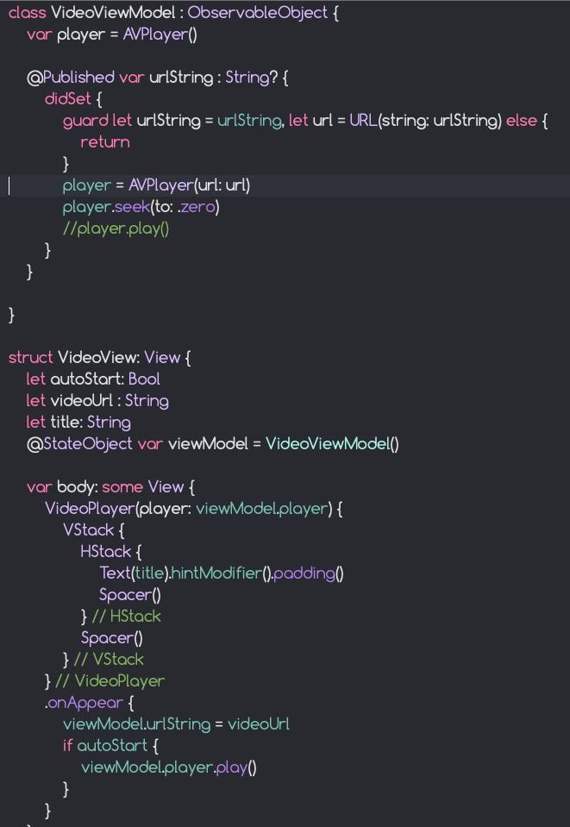Viewport: 570px width, 827px height.
Task: Click the 'let title: String' declaration
Action: point(78,423)
